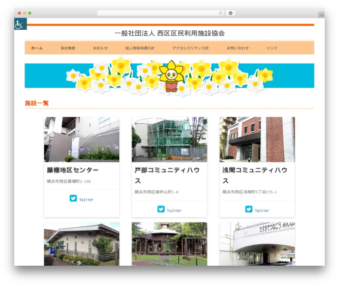339x286 pixels.
Task: Select the お問い合わせ menu item
Action: 238,48
